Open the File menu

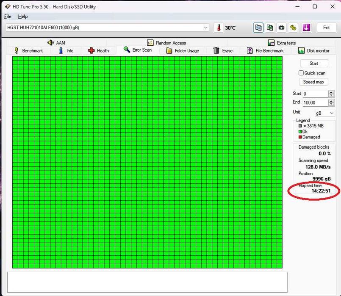pyautogui.click(x=8, y=17)
